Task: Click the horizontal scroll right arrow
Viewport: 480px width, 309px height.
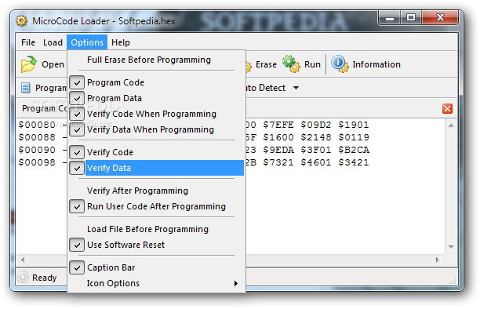Action: coord(437,260)
